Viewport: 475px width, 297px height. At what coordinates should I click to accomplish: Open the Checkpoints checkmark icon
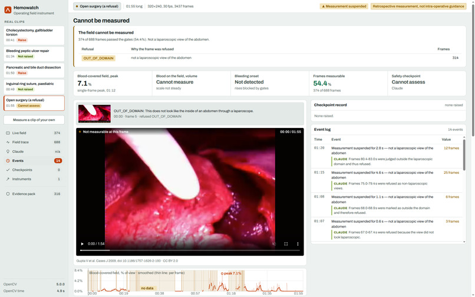8,170
